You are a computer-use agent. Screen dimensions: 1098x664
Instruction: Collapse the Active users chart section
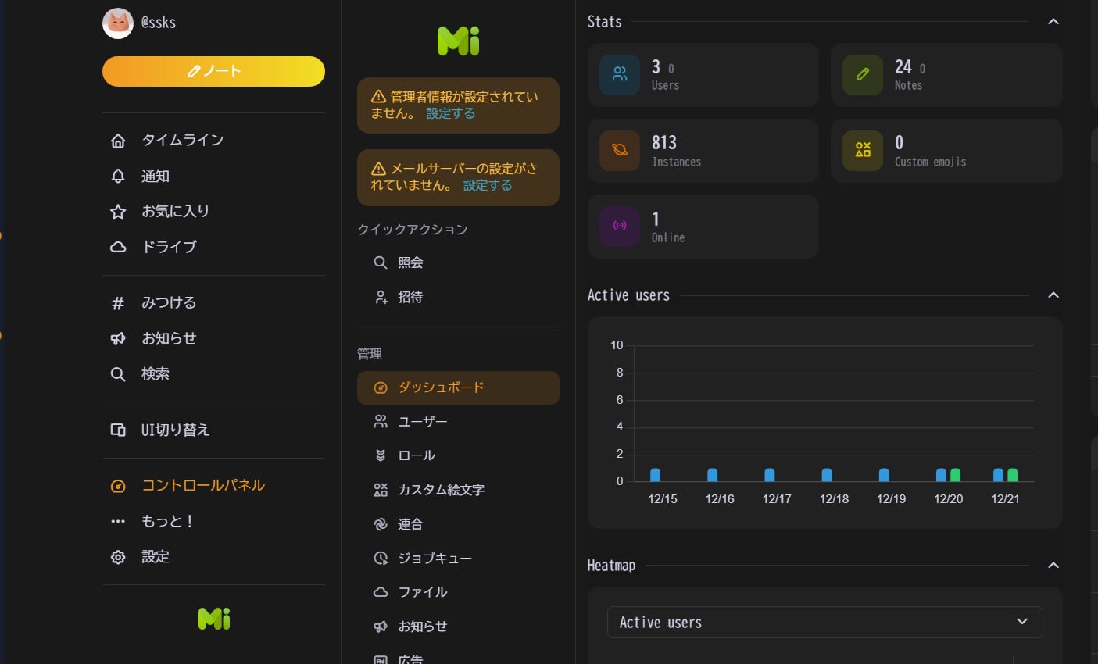[x=1053, y=295]
